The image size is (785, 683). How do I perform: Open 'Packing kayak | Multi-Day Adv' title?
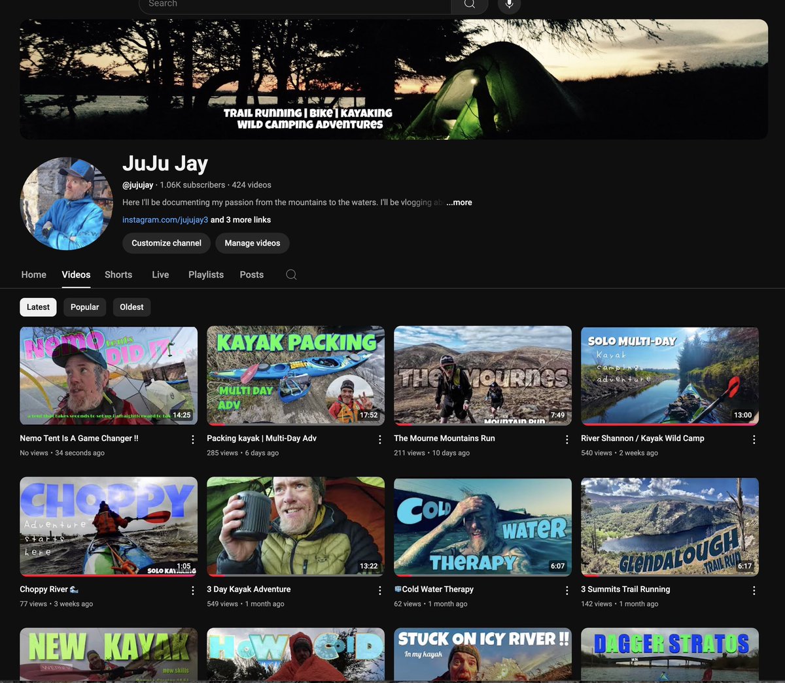(x=262, y=439)
